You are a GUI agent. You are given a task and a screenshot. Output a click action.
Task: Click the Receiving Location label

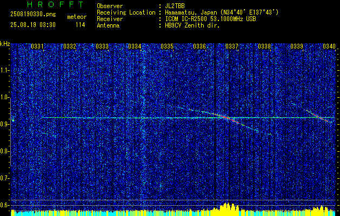tap(126, 12)
